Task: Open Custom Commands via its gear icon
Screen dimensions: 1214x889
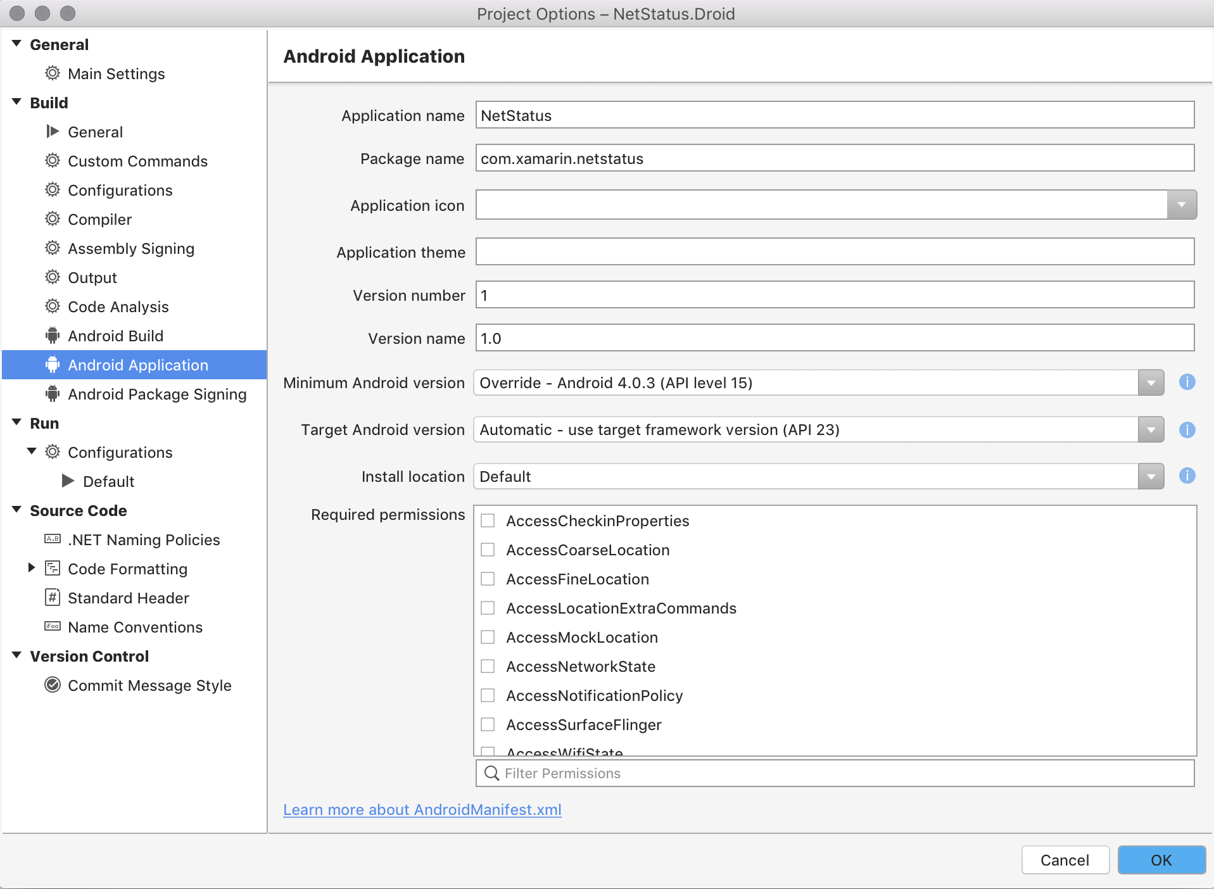Action: pos(53,161)
